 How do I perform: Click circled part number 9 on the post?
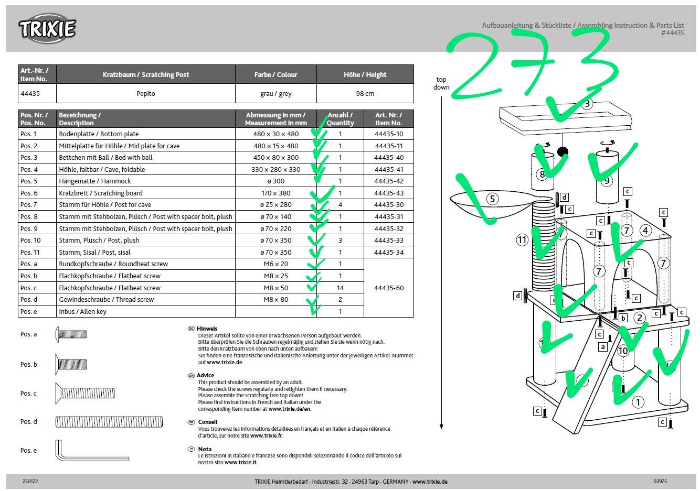[x=607, y=181]
